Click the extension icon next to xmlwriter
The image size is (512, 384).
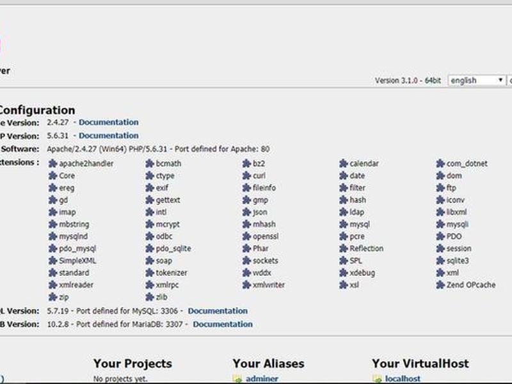(246, 285)
